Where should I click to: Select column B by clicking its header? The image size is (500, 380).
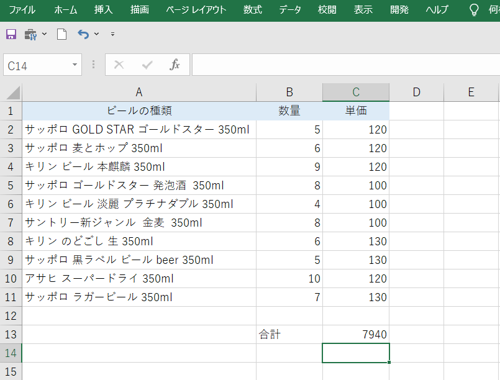point(289,91)
